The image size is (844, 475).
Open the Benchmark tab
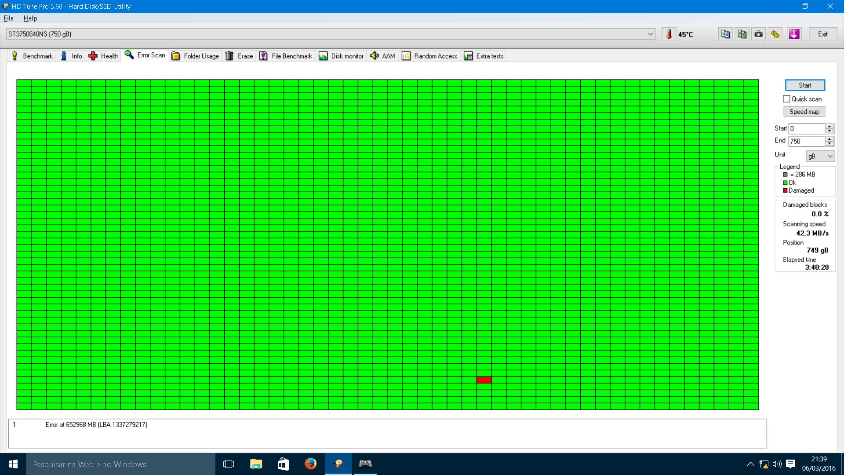pos(32,56)
